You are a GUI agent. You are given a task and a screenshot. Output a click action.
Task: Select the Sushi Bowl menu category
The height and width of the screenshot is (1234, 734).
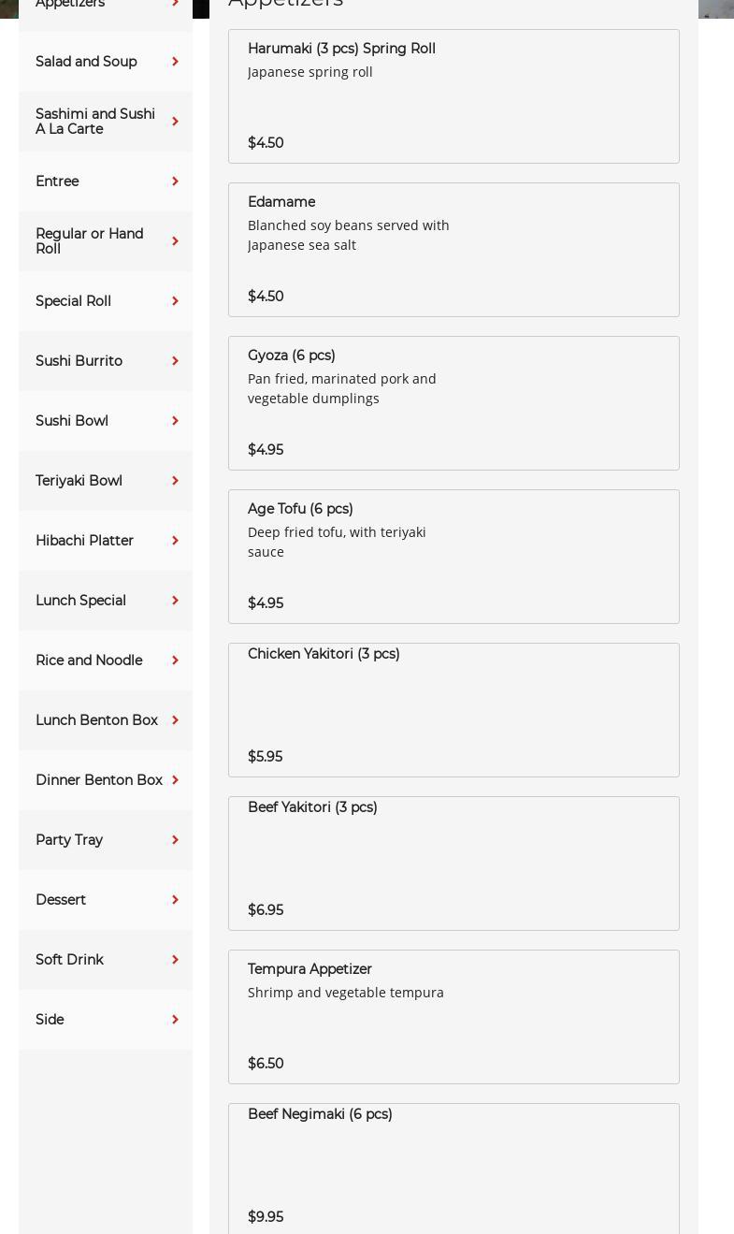coord(72,421)
